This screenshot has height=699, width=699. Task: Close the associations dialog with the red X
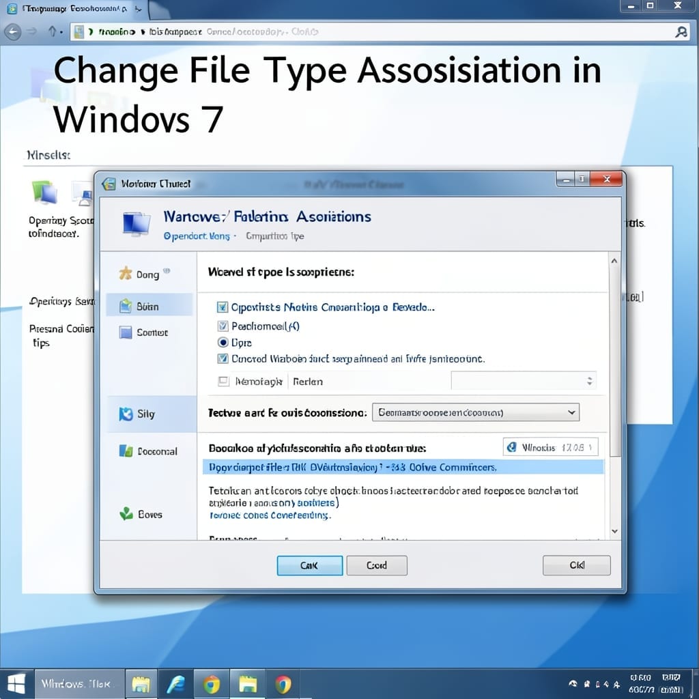(606, 179)
